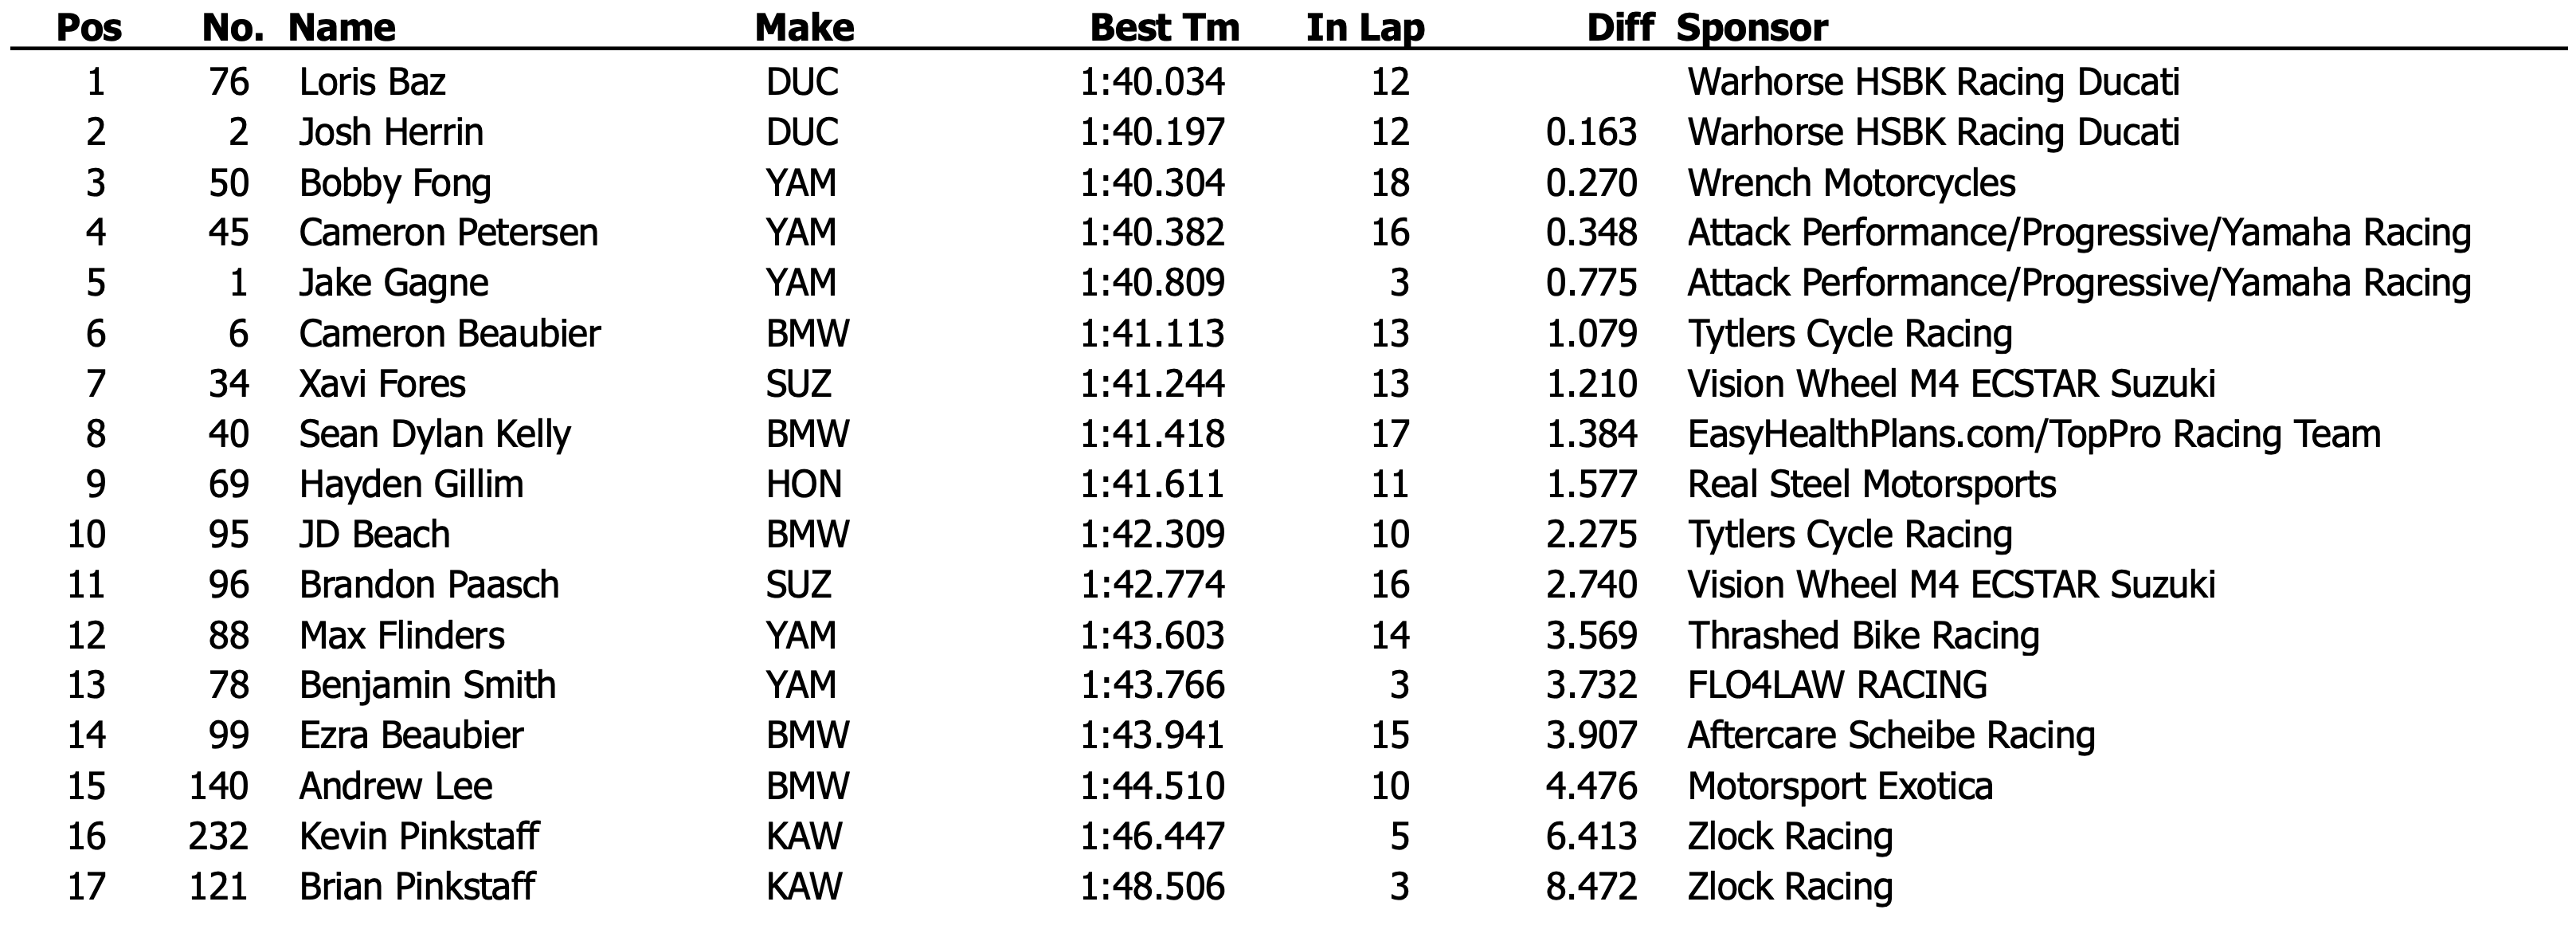Click Xavi Fores' sponsor Vision Wheel

(x=1951, y=384)
